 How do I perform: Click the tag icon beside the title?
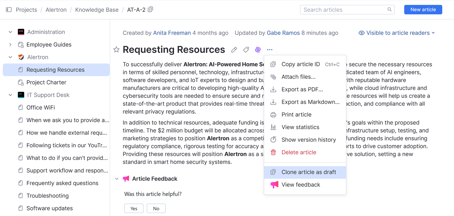(x=246, y=49)
